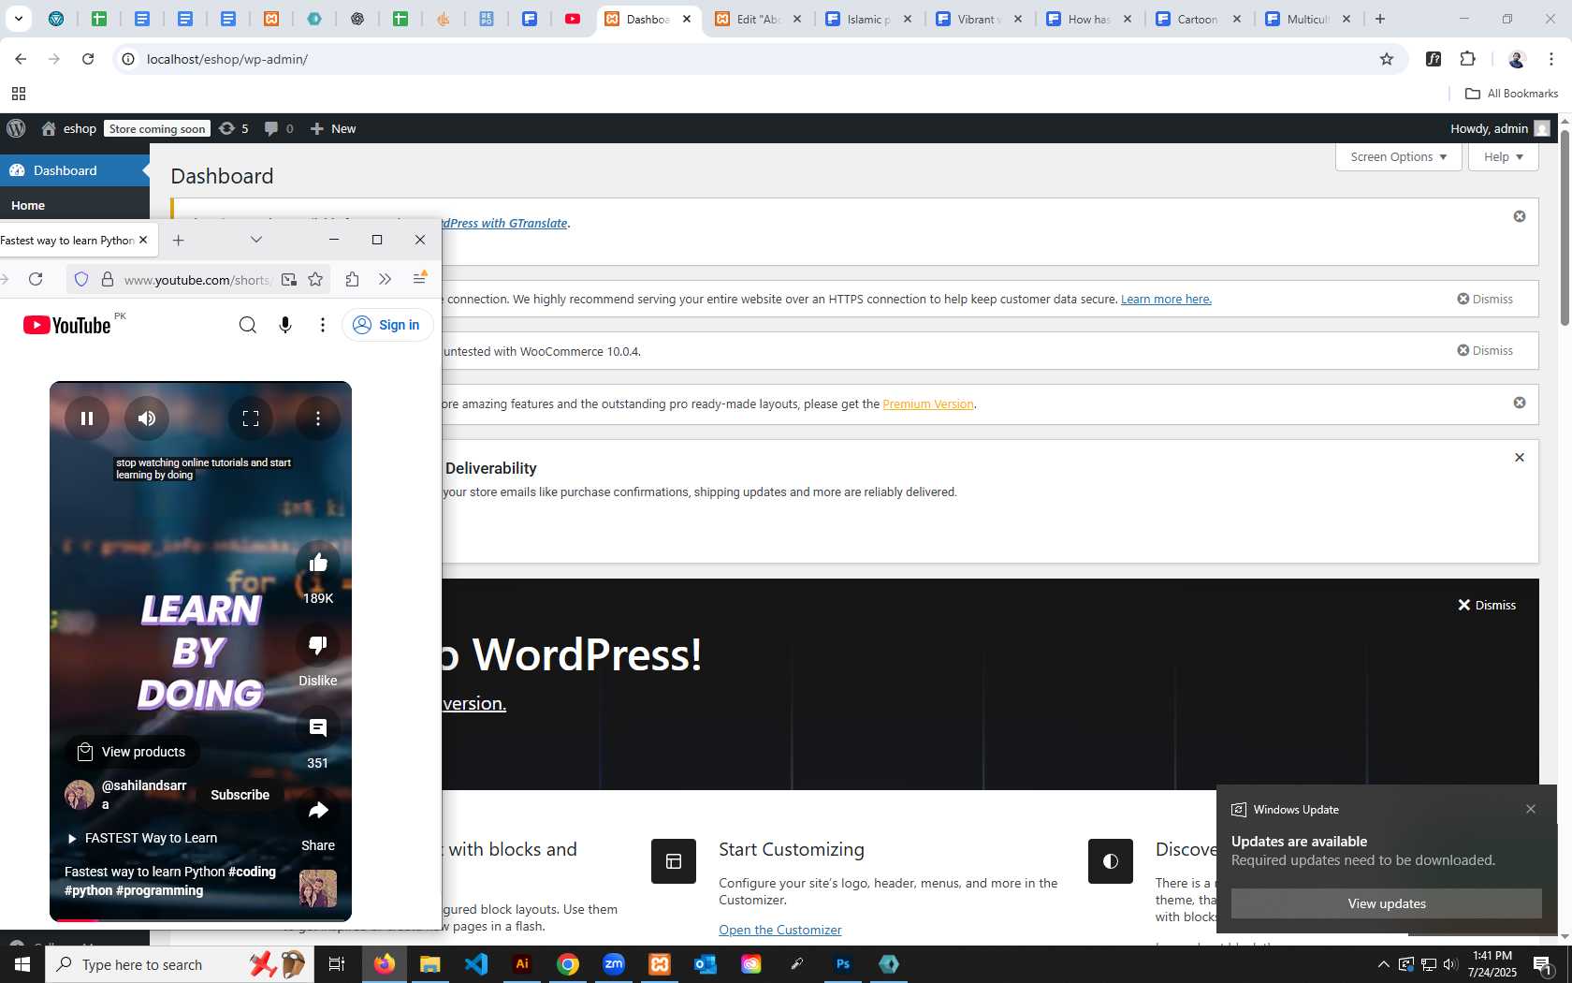Open Howdy, admin account menu
The width and height of the screenshot is (1572, 983).
pyautogui.click(x=1500, y=128)
